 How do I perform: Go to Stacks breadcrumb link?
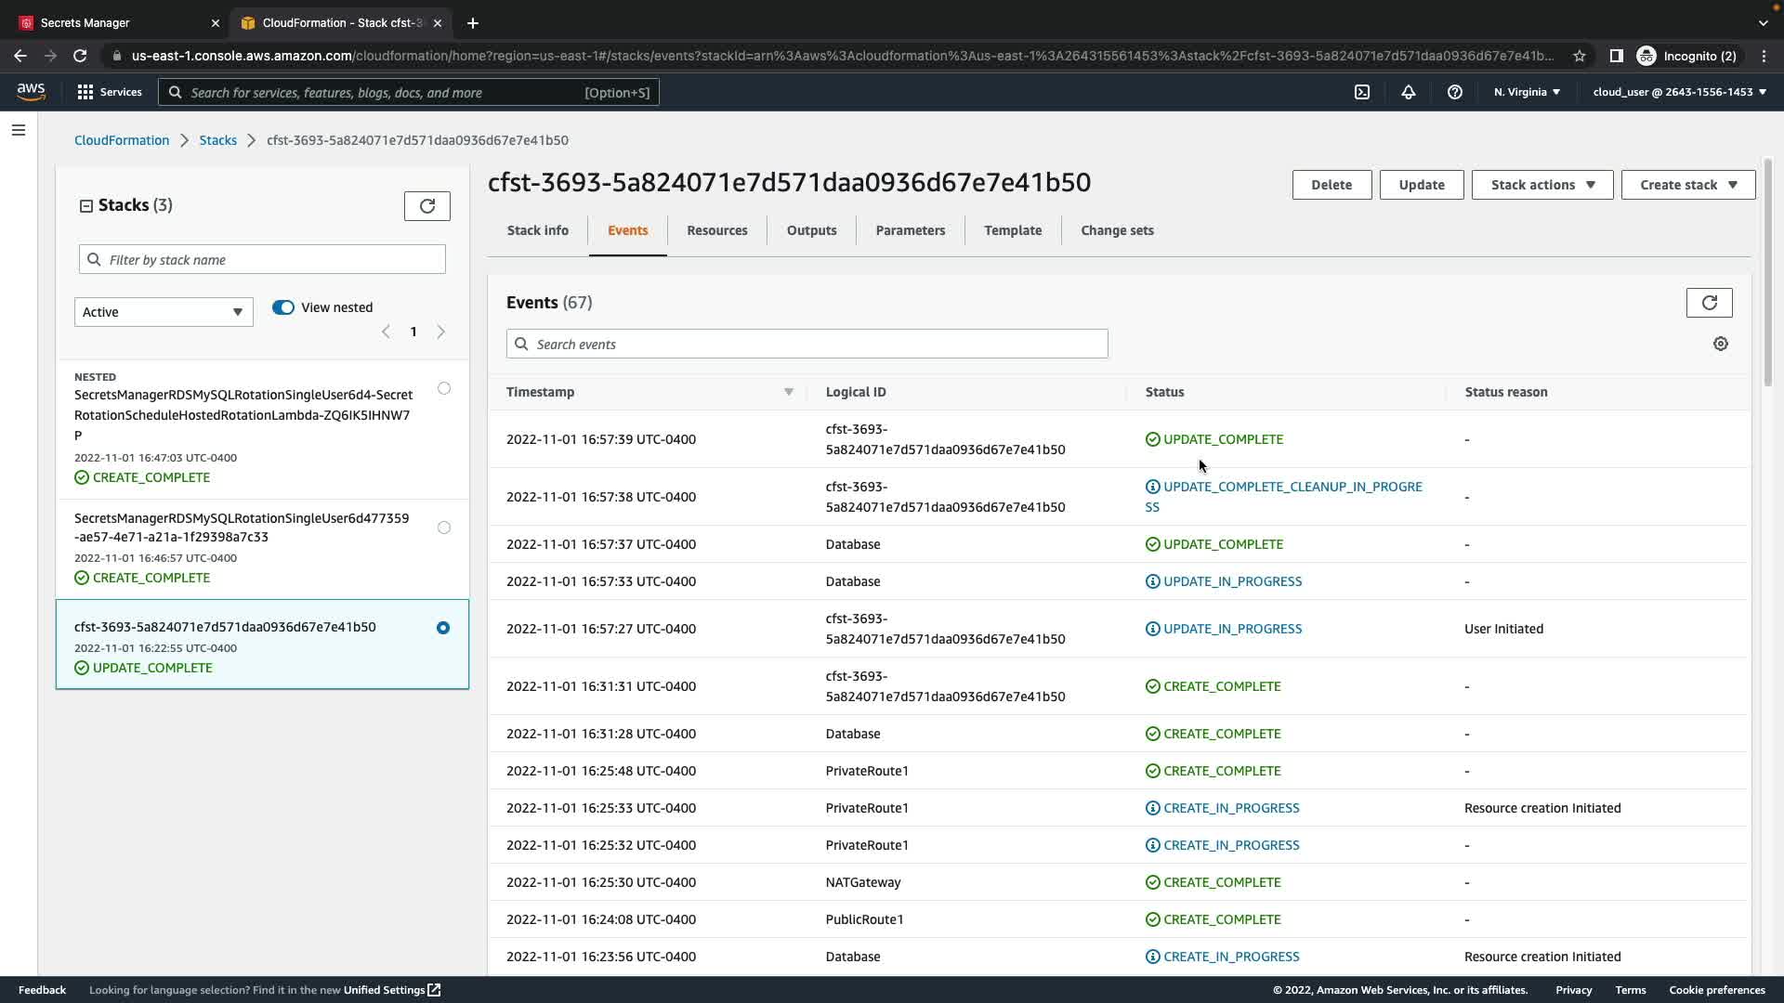pyautogui.click(x=217, y=140)
